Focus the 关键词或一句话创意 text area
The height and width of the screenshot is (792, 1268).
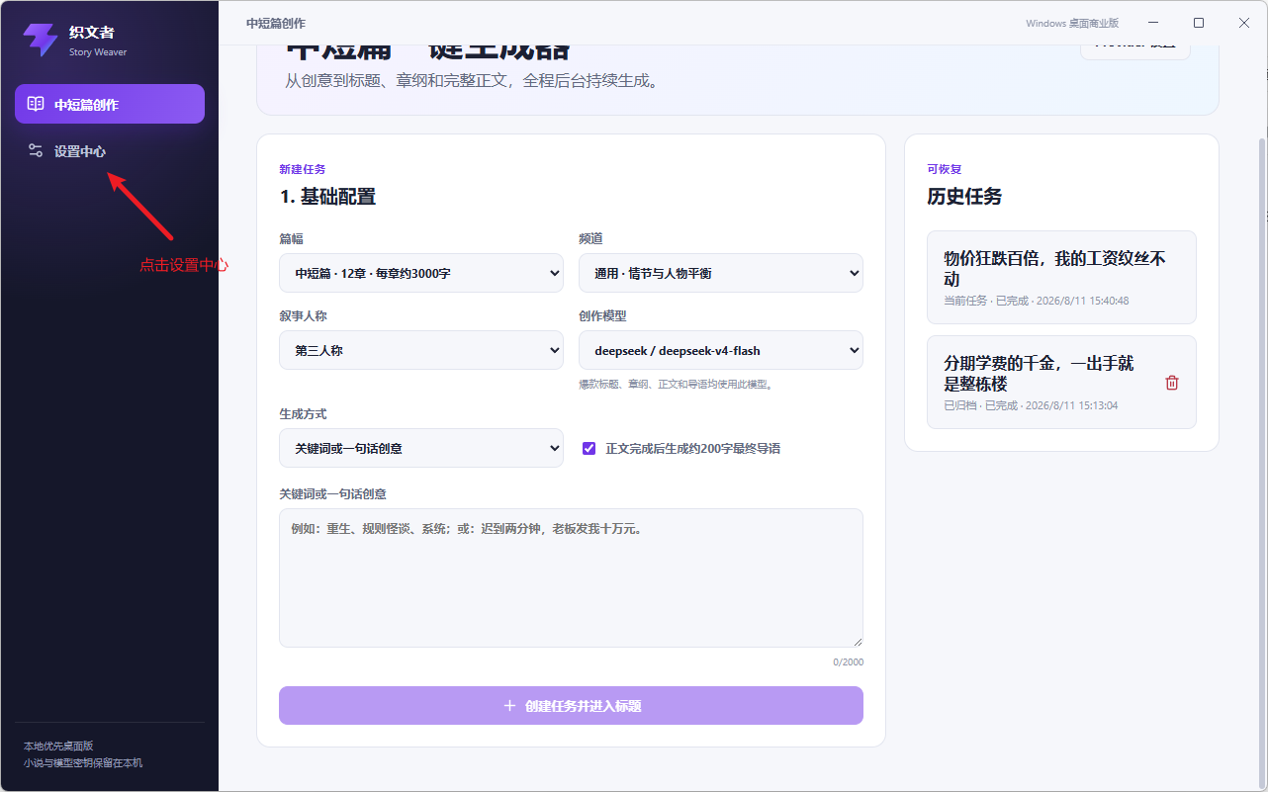pos(571,577)
